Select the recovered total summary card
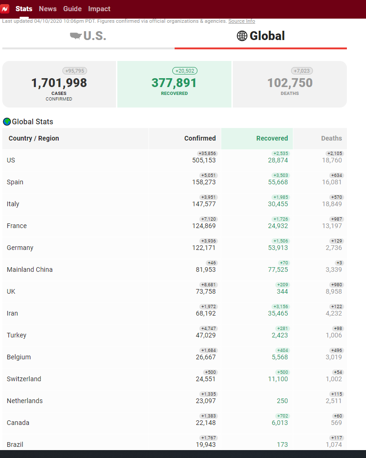366x458 pixels. [174, 84]
